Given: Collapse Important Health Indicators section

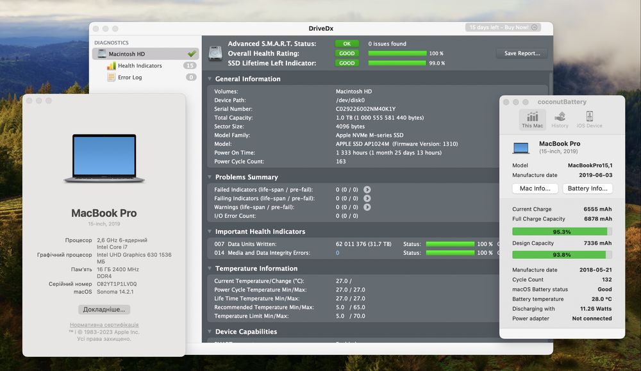Looking at the screenshot, I should (x=210, y=231).
